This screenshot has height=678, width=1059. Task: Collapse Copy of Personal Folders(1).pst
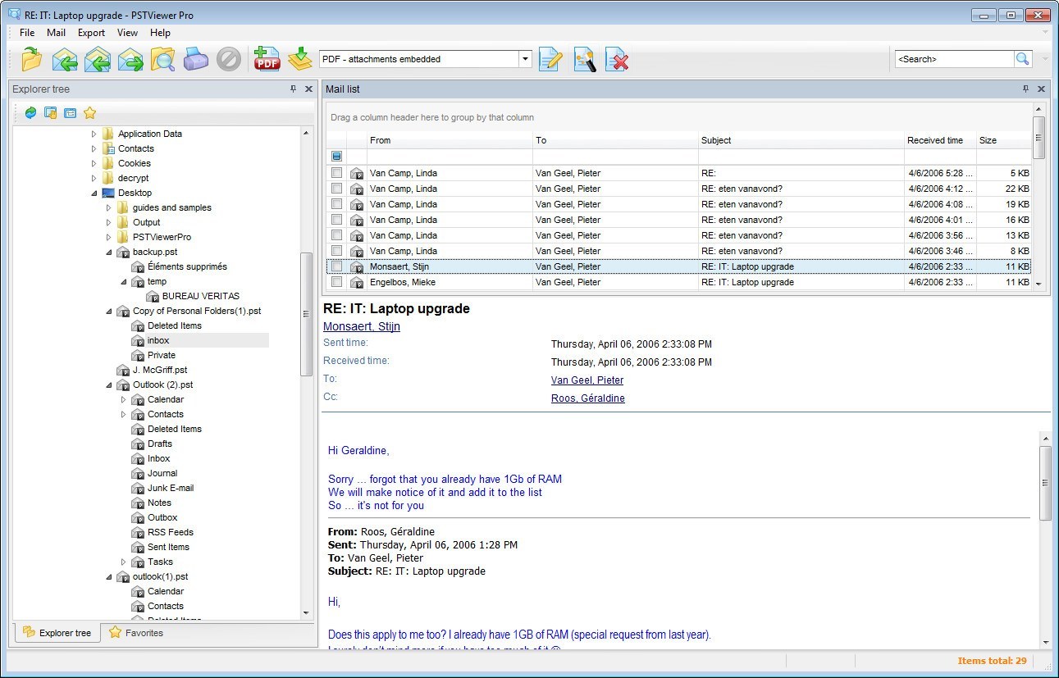(108, 311)
